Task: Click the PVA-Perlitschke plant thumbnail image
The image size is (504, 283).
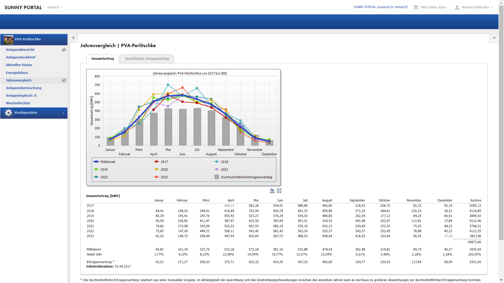Action: pos(9,40)
